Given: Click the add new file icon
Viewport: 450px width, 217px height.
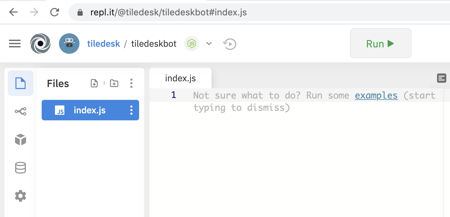Looking at the screenshot, I should [x=94, y=84].
